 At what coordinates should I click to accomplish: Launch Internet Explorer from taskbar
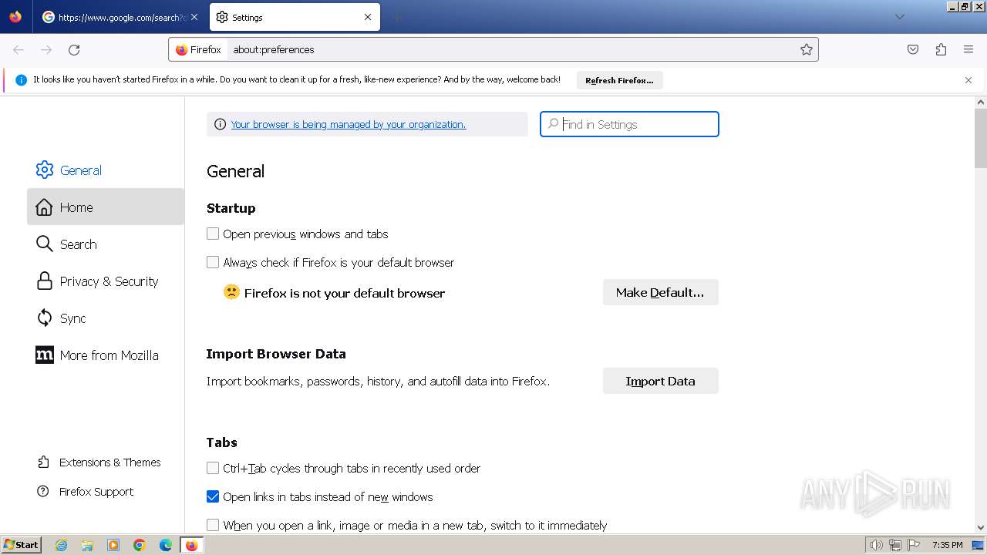[x=62, y=545]
